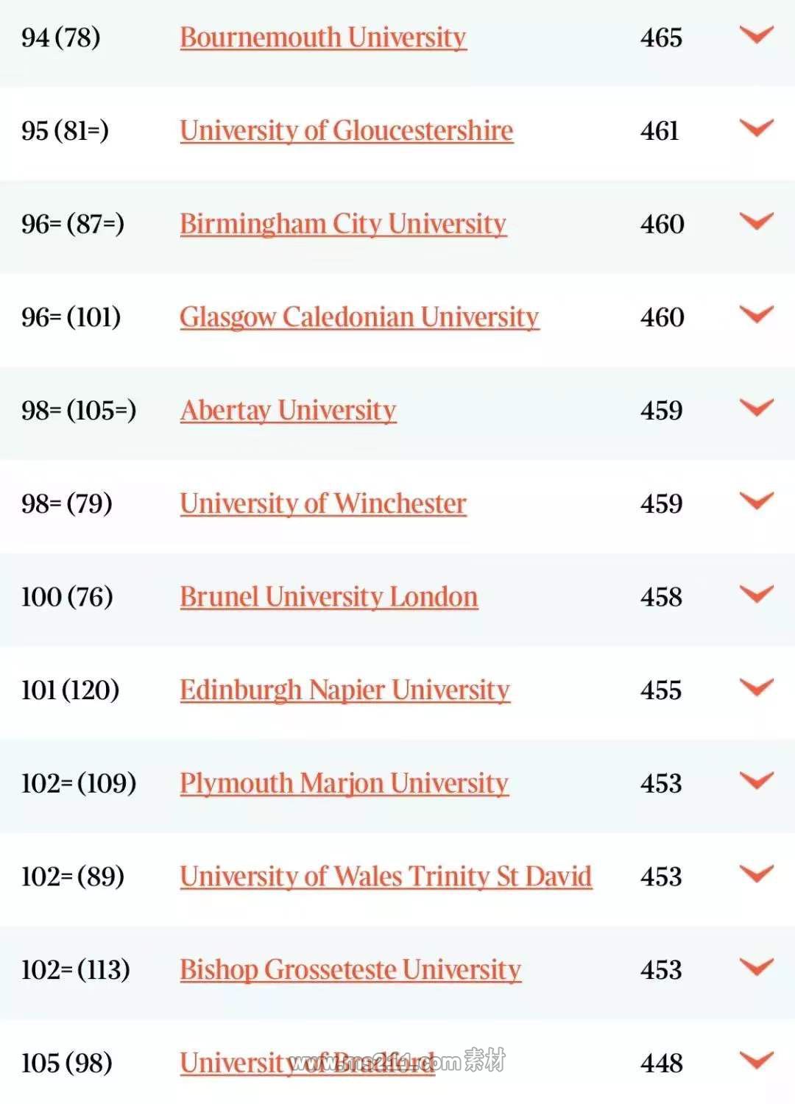795x1104 pixels.
Task: Visit the Abertay University link
Action: coord(289,411)
